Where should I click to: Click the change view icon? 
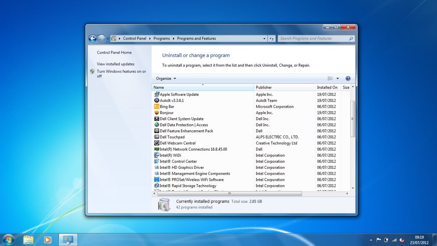tap(330, 79)
